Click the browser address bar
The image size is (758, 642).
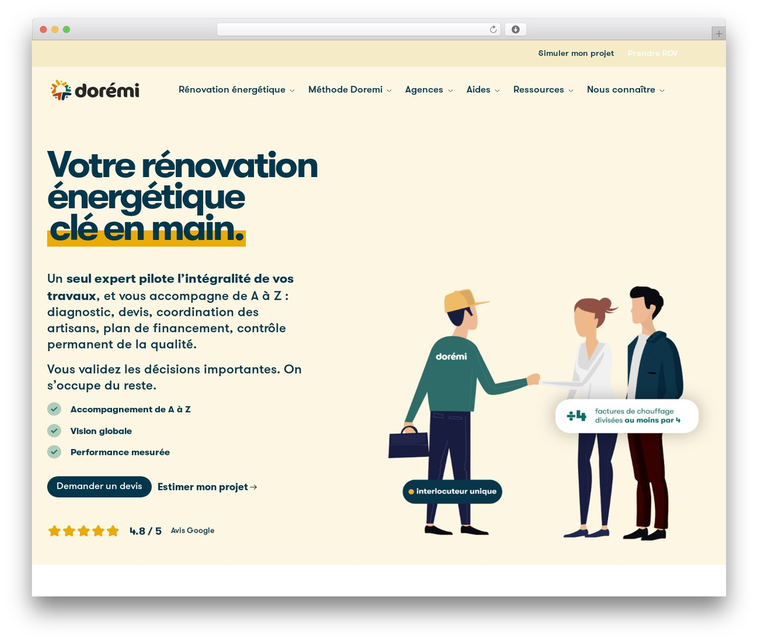click(358, 30)
